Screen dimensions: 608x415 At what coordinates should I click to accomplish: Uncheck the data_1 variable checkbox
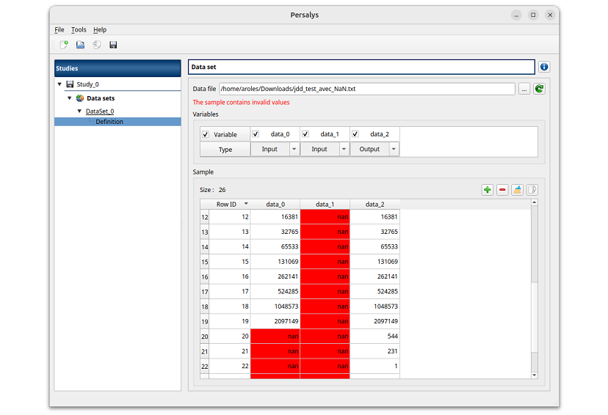pyautogui.click(x=305, y=134)
